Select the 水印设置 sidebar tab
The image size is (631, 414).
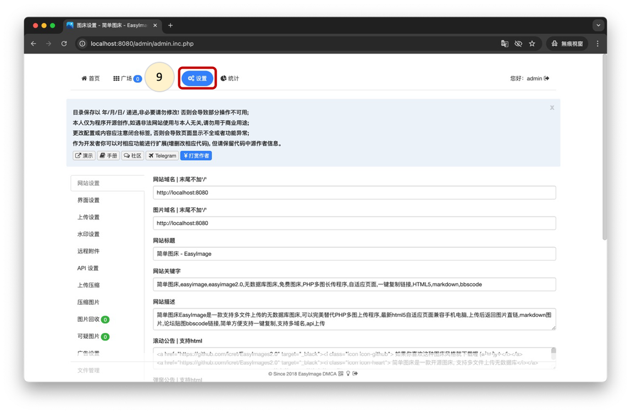pyautogui.click(x=88, y=234)
